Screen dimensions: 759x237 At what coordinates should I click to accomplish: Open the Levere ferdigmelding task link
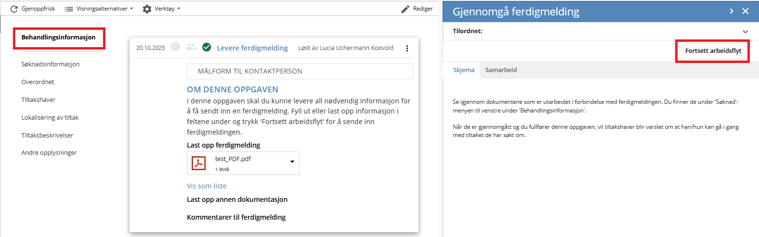tap(252, 48)
